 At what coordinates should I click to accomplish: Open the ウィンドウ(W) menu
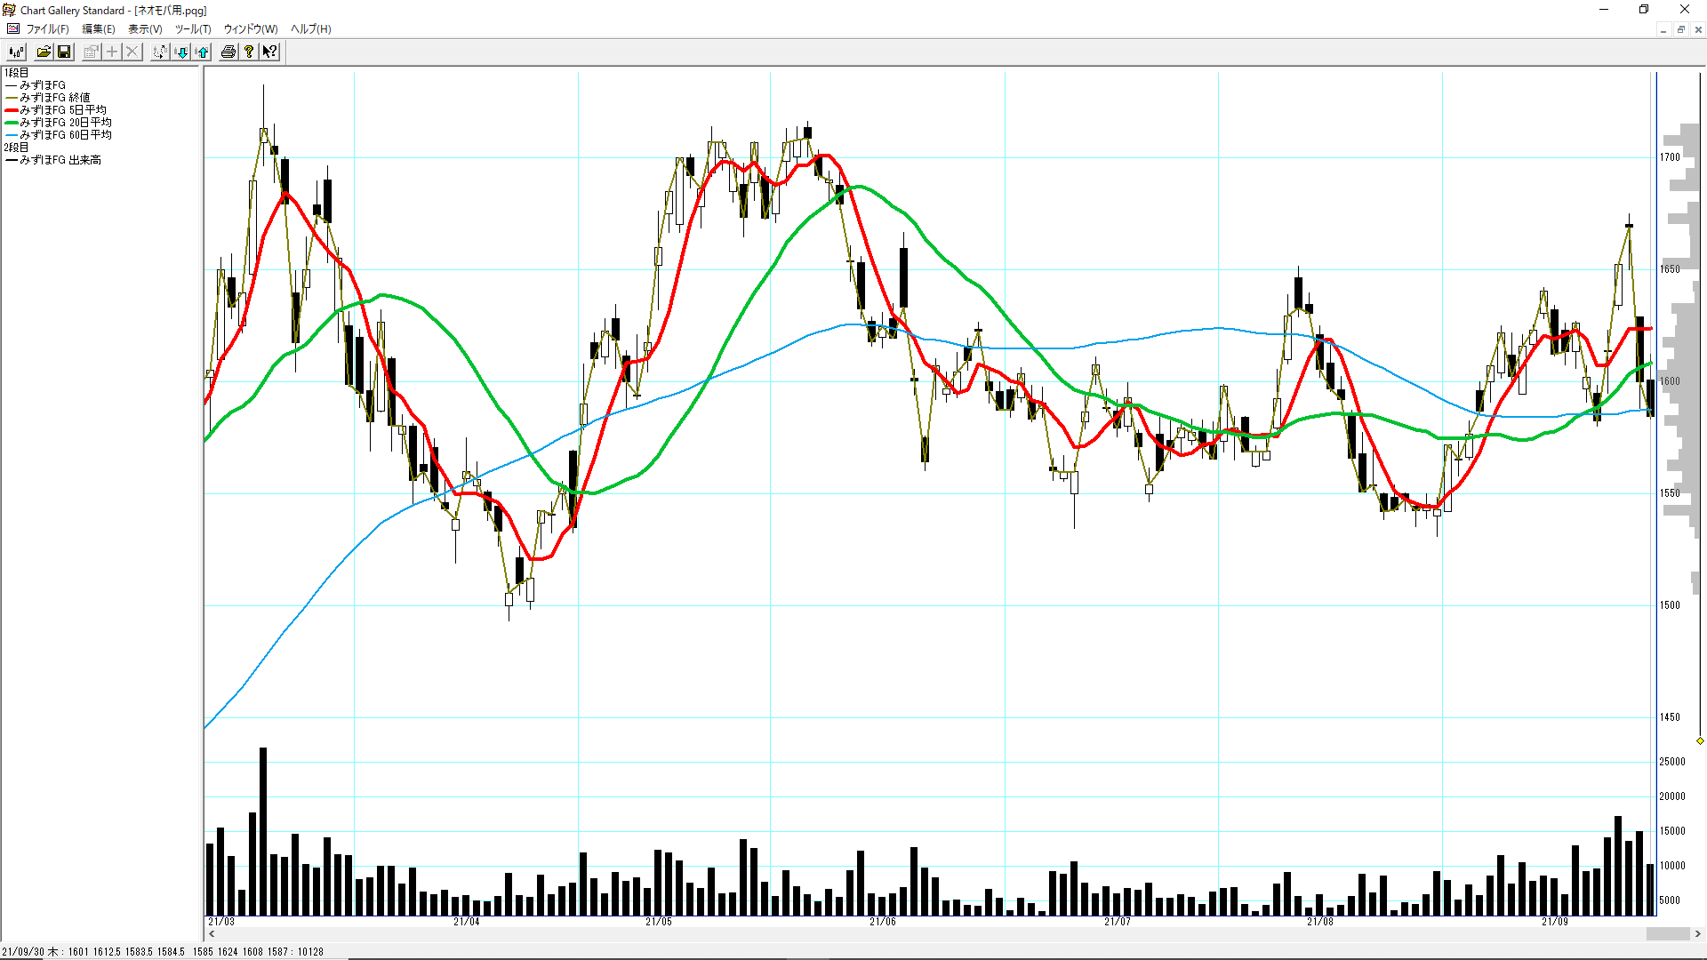coord(250,28)
